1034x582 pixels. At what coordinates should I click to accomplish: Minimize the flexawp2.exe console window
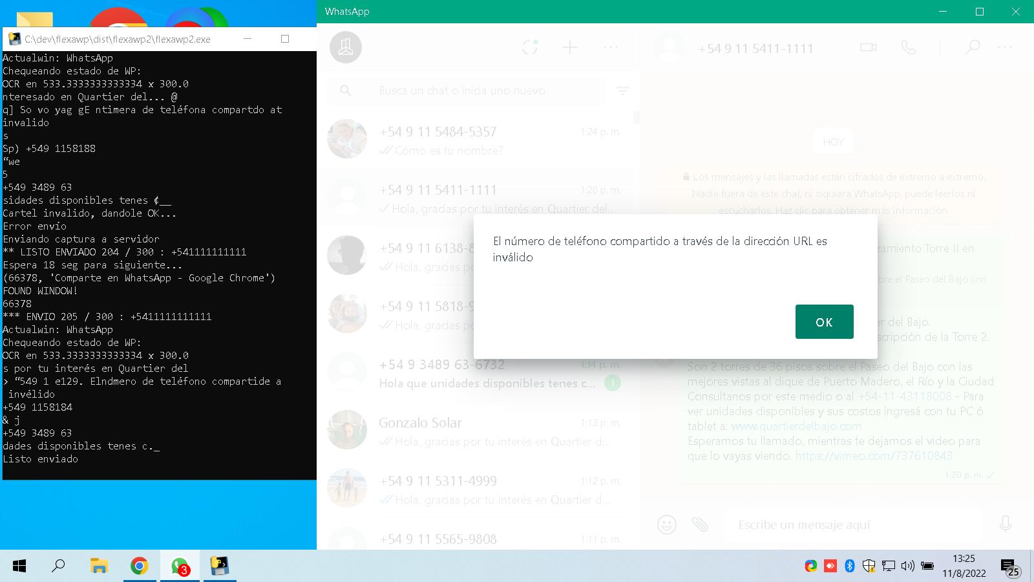coord(248,39)
